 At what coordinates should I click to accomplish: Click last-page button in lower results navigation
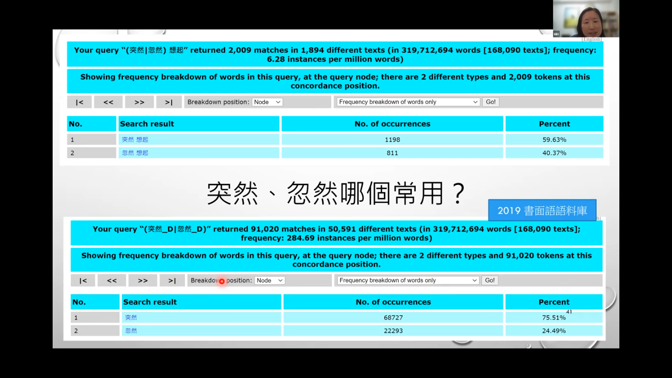click(x=172, y=281)
